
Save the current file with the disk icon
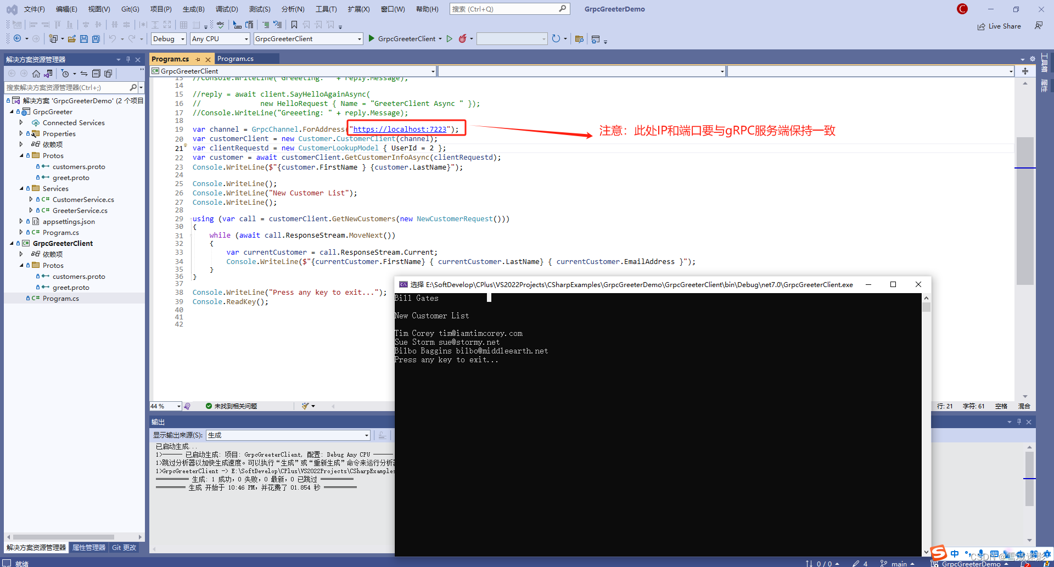[x=84, y=38]
